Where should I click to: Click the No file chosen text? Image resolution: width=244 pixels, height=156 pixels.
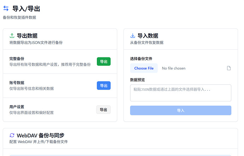point(174,68)
